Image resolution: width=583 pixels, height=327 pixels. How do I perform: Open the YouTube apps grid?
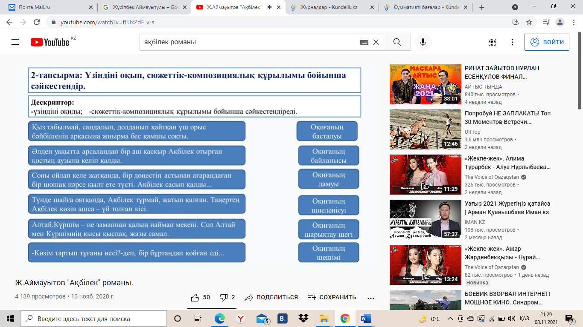point(492,42)
